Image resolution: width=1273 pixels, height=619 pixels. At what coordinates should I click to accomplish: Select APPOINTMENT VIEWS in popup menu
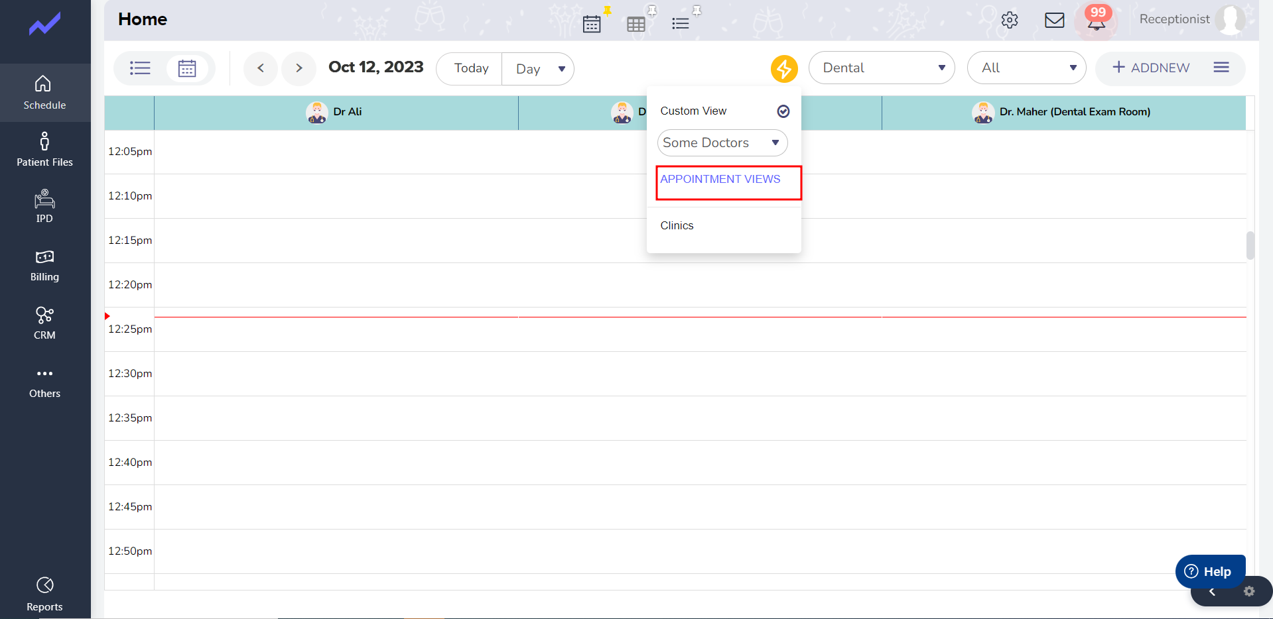[x=720, y=179]
